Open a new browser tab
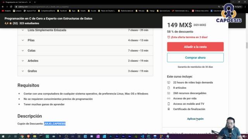The height and width of the screenshot is (139, 248). [x=35, y=2]
